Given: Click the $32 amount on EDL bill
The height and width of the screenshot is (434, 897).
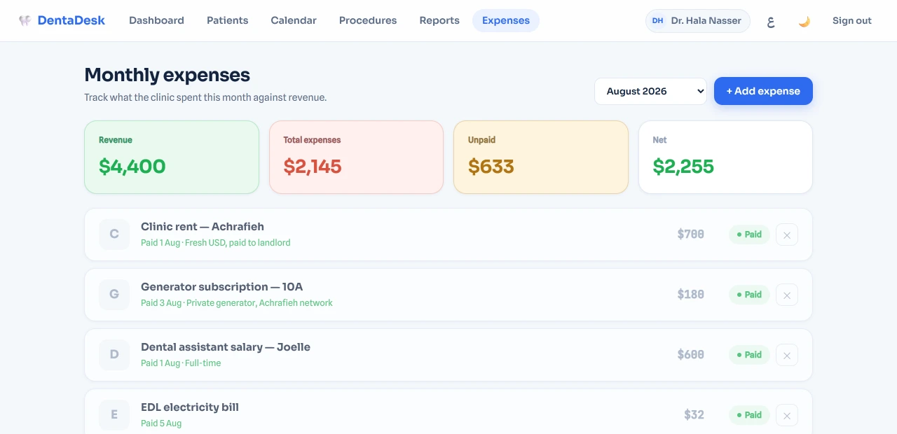Looking at the screenshot, I should click(x=694, y=415).
